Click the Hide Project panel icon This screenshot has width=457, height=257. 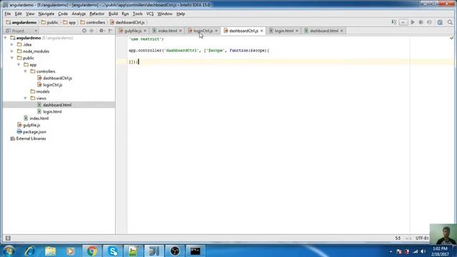coord(111,31)
